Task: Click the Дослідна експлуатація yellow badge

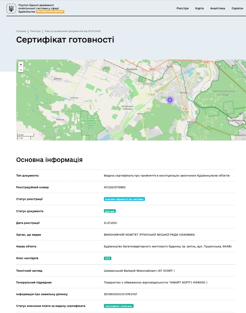Action: click(x=50, y=12)
